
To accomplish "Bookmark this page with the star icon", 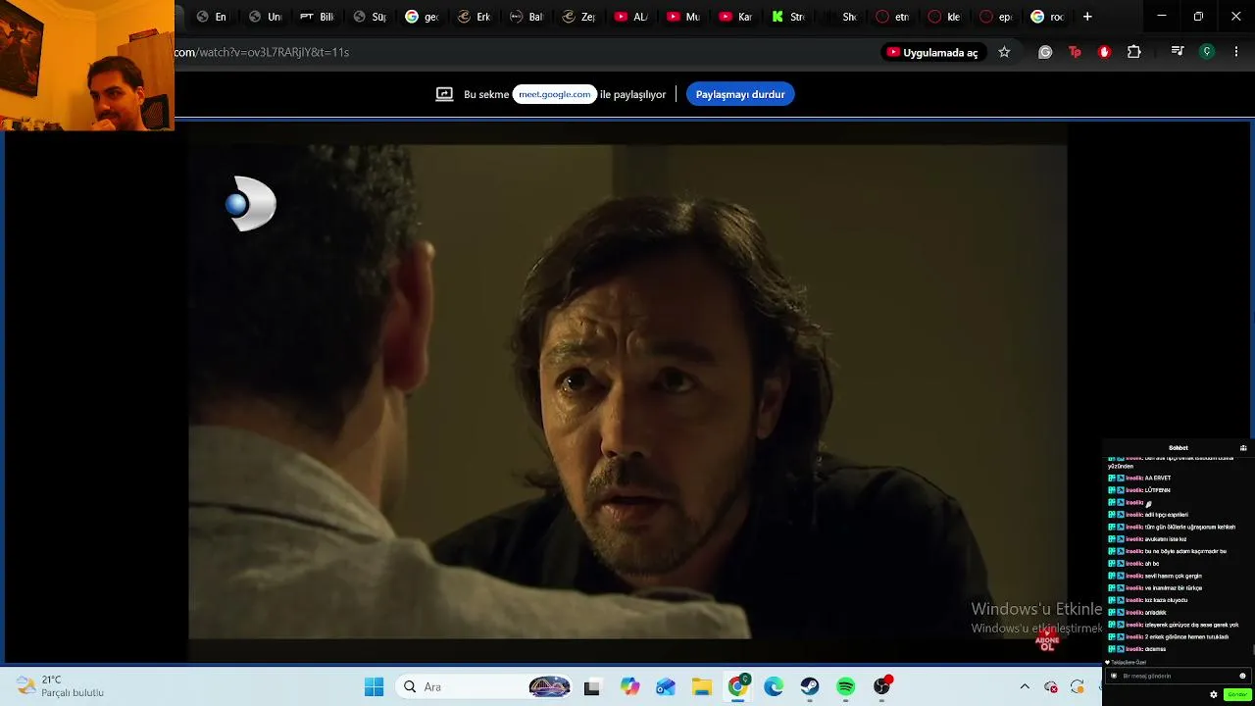I will click(1004, 52).
